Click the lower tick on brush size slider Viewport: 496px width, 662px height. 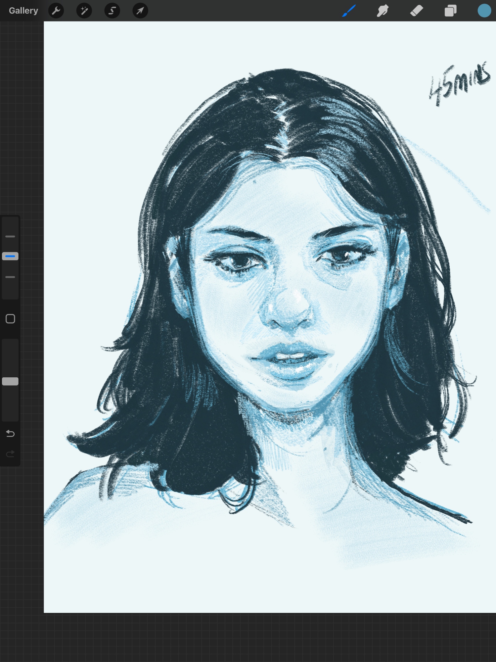pos(10,277)
